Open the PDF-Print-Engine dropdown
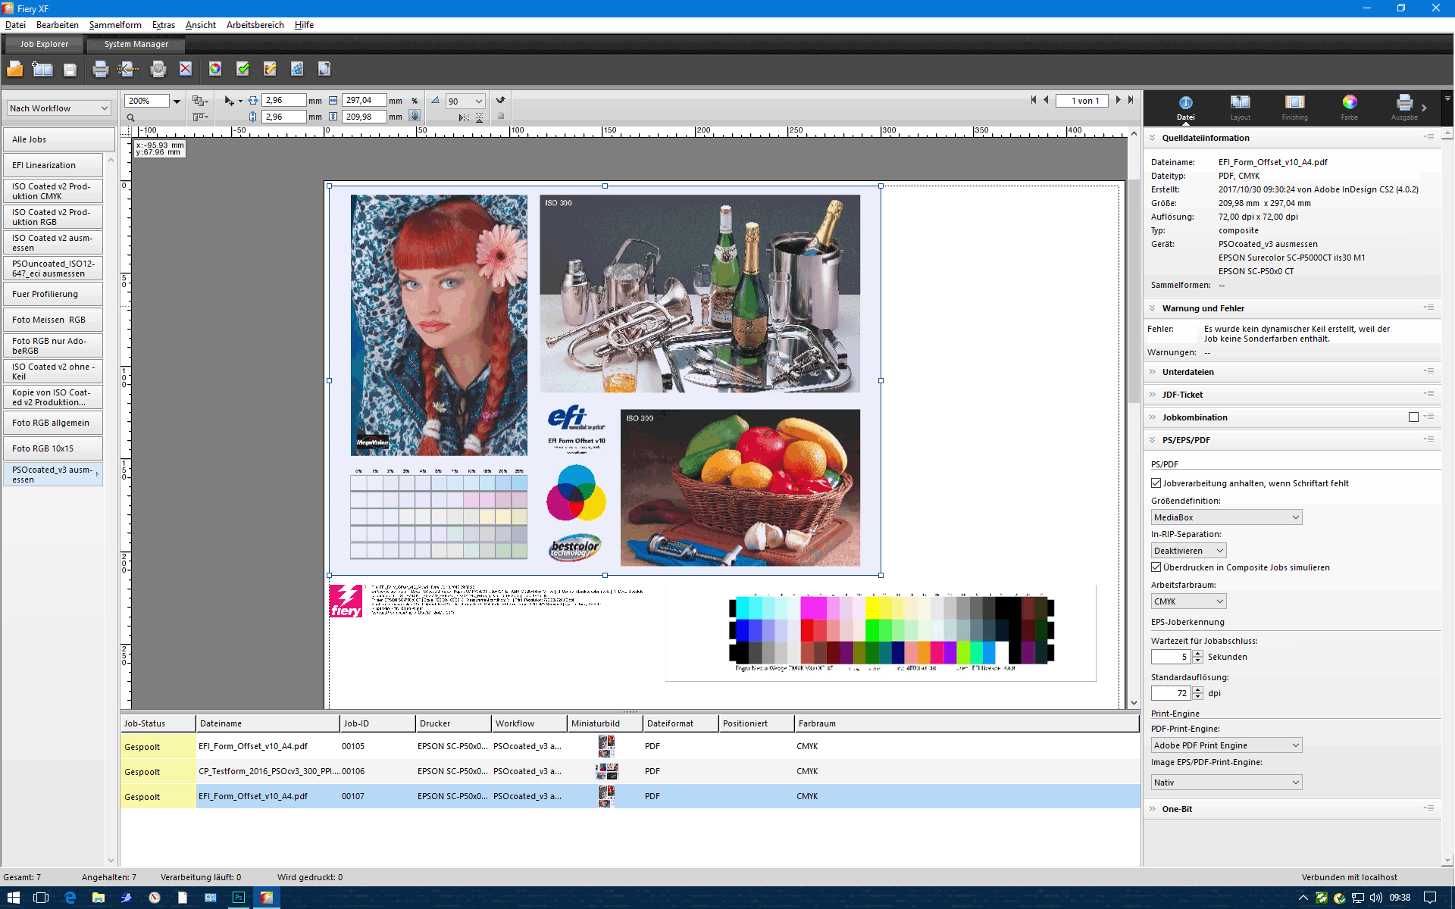This screenshot has height=909, width=1455. point(1226,745)
